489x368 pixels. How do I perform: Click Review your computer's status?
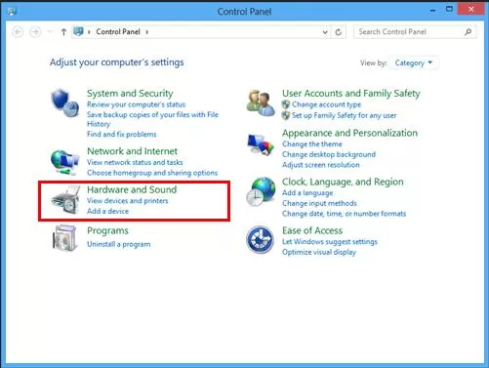(x=136, y=104)
